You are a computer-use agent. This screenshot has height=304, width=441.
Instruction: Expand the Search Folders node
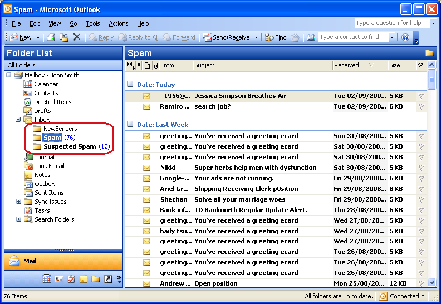point(18,219)
